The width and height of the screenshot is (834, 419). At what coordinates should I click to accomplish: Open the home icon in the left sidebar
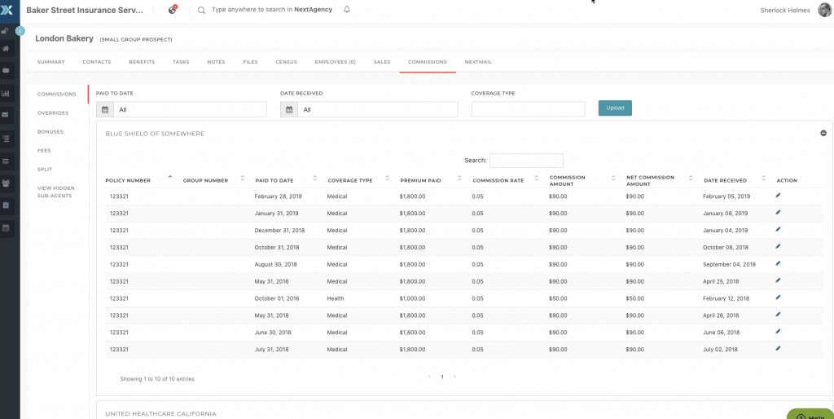coord(7,49)
